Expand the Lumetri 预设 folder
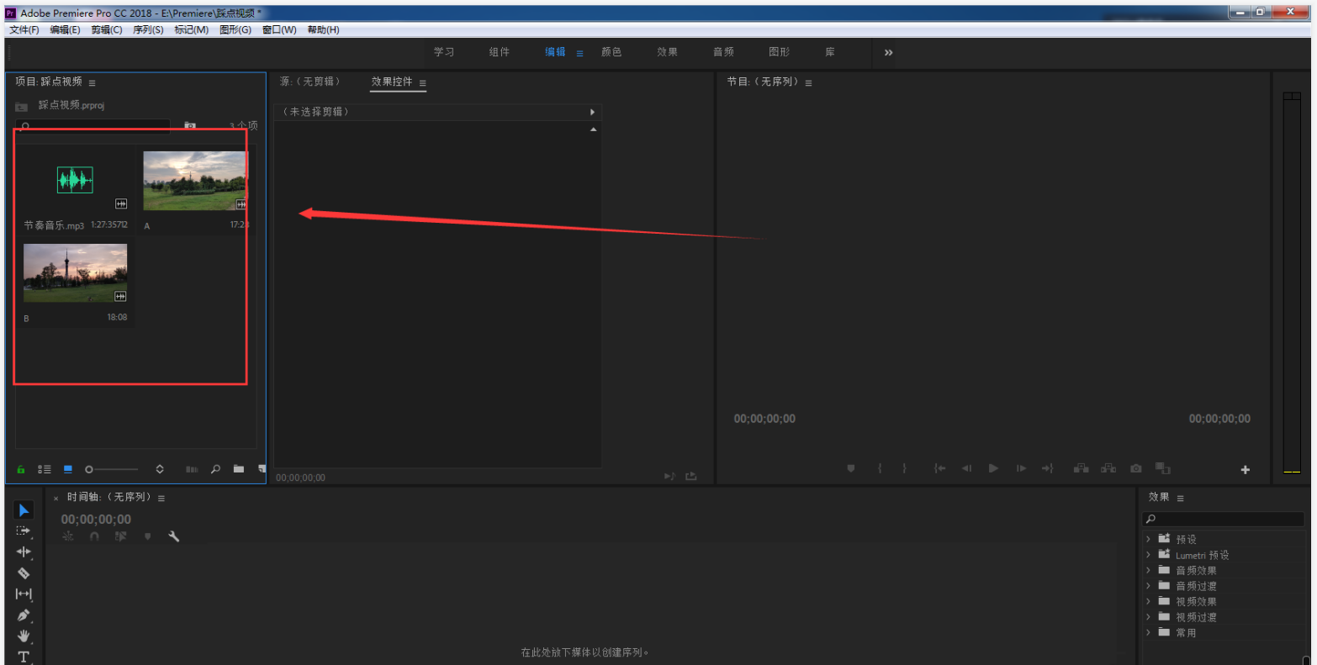1317x665 pixels. 1148,555
